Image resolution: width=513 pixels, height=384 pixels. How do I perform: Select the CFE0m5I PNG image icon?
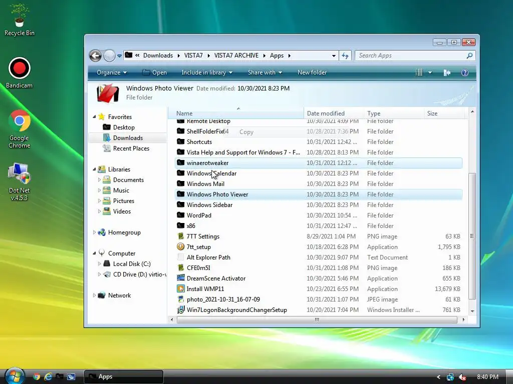(180, 268)
